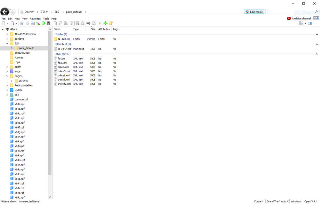Open the Tools menu
The image size is (320, 204).
tap(46, 19)
